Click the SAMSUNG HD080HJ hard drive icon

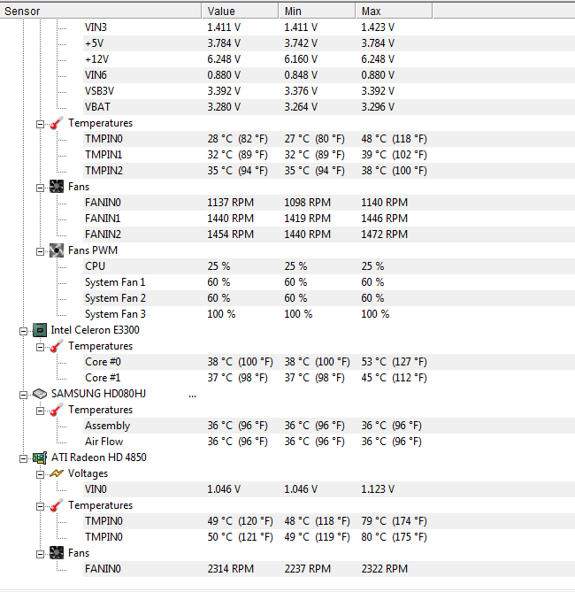click(40, 394)
